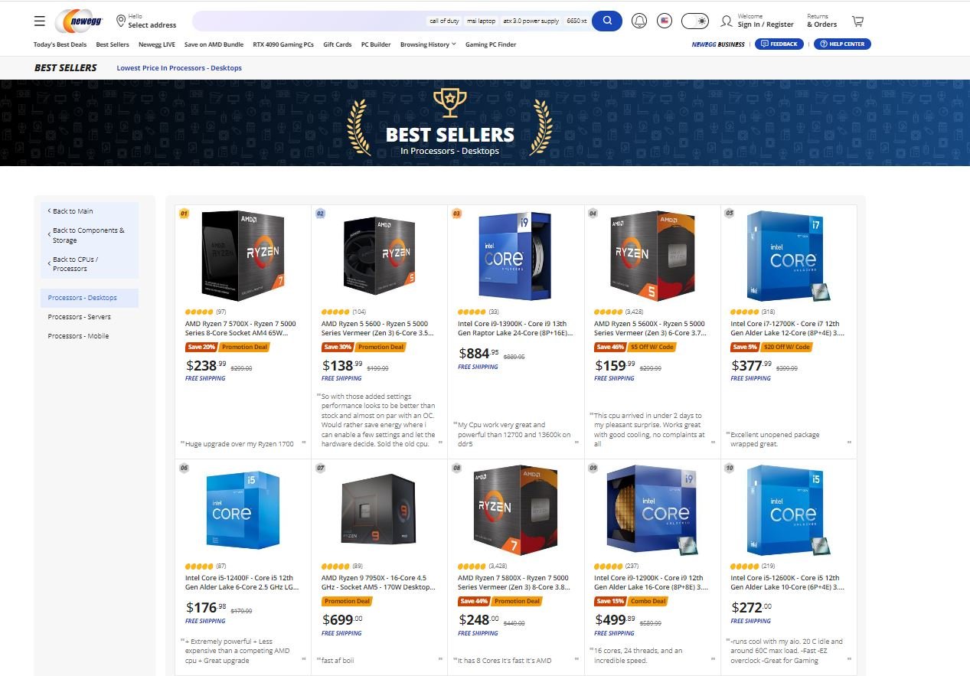Click the Feedback button
This screenshot has height=676, width=970.
click(779, 44)
